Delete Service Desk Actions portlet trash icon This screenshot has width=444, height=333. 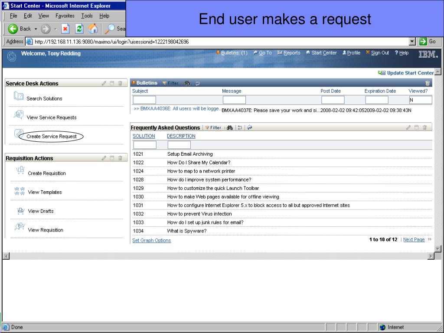coord(120,83)
